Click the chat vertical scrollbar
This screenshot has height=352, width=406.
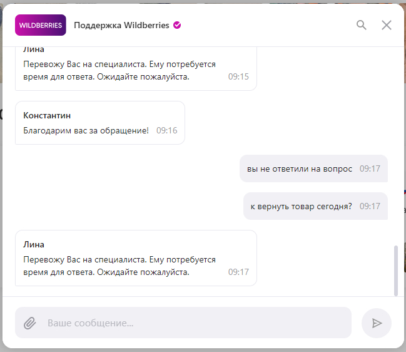pos(395,271)
